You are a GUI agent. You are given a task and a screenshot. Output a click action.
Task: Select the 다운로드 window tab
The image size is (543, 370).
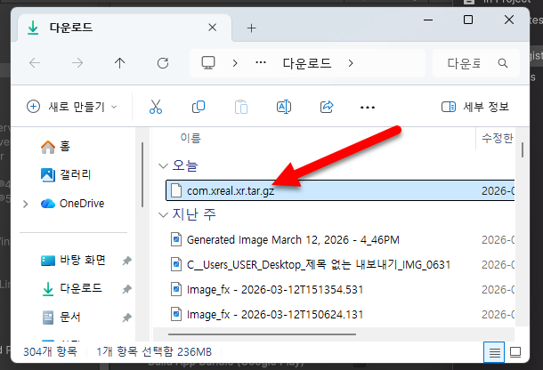[124, 28]
